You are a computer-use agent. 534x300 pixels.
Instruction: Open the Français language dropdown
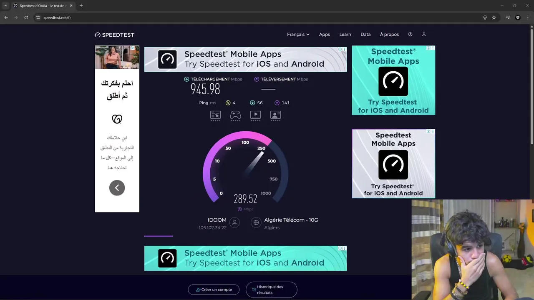point(298,35)
